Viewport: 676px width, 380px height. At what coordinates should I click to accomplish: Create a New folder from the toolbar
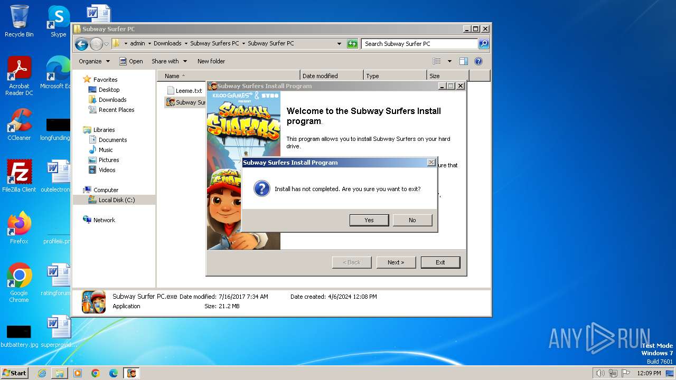click(x=211, y=61)
